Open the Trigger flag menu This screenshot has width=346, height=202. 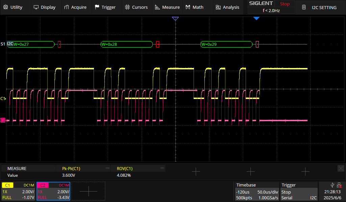click(105, 7)
